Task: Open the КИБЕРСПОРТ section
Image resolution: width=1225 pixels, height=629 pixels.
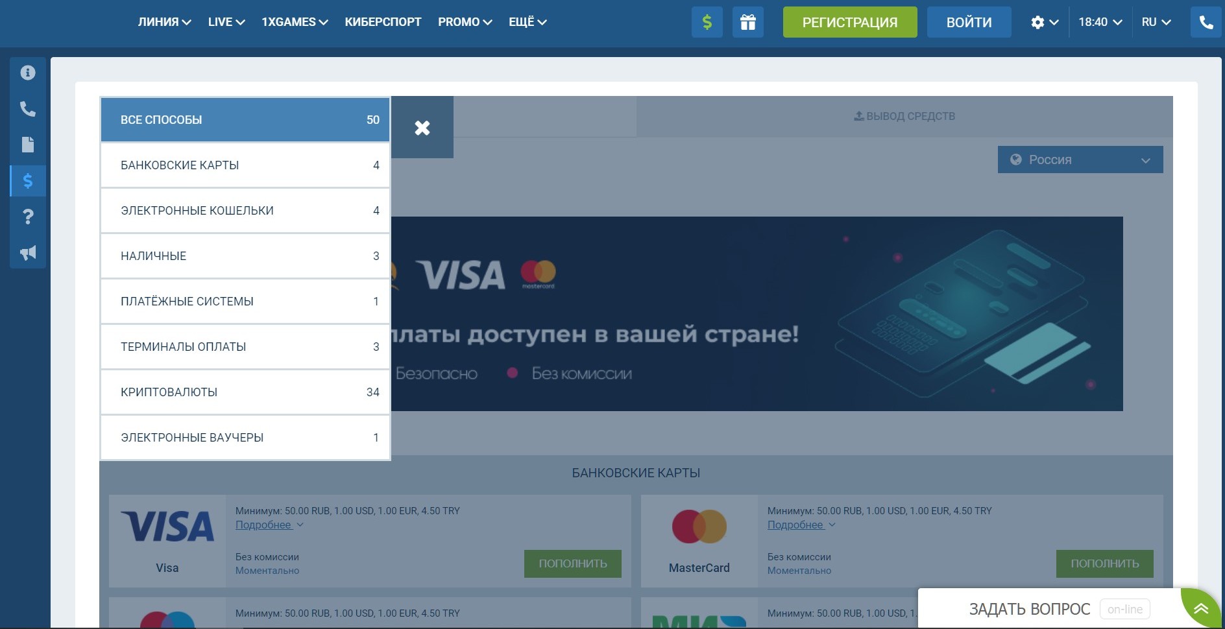Action: click(383, 22)
